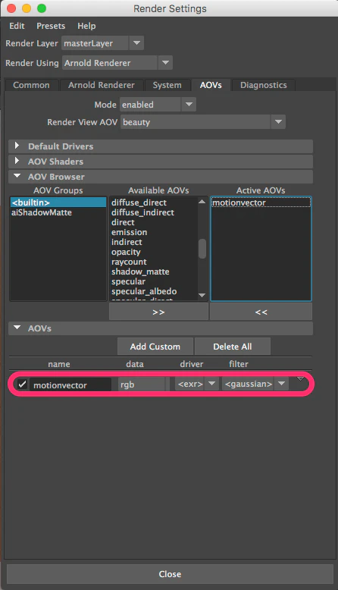Click the Add Custom button
The image size is (338, 590).
point(155,346)
